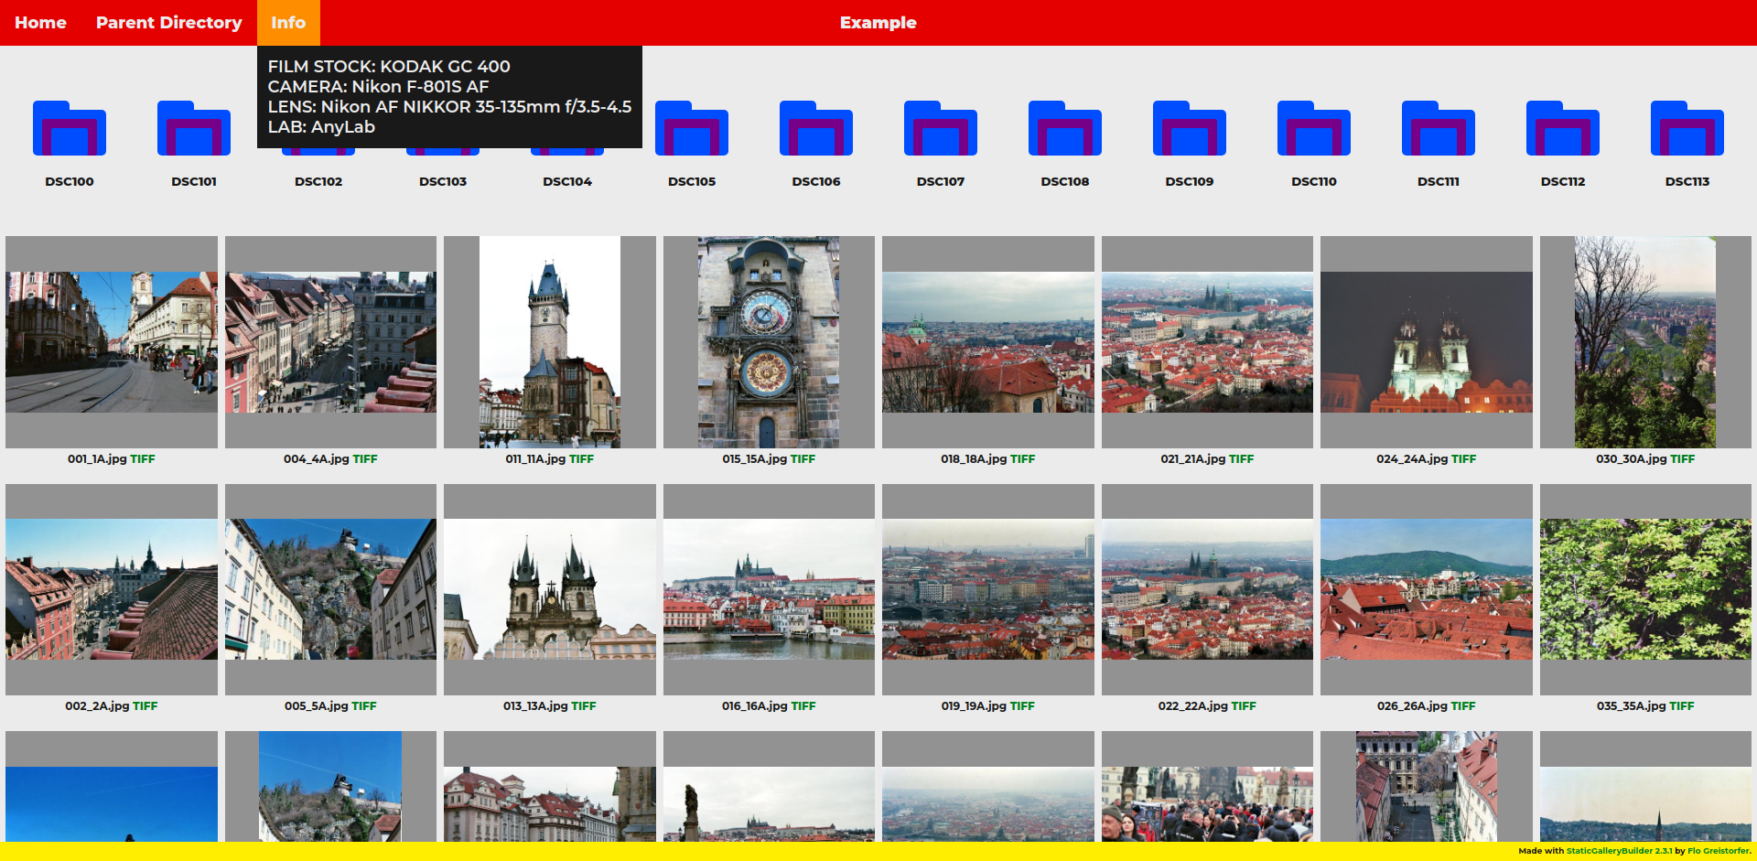Open TIFF link for 001_1A.jpg
Screen dimensions: 1757x861
143,459
